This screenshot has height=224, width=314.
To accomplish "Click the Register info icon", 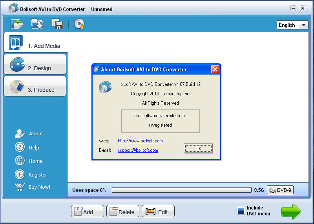I will pyautogui.click(x=20, y=174).
